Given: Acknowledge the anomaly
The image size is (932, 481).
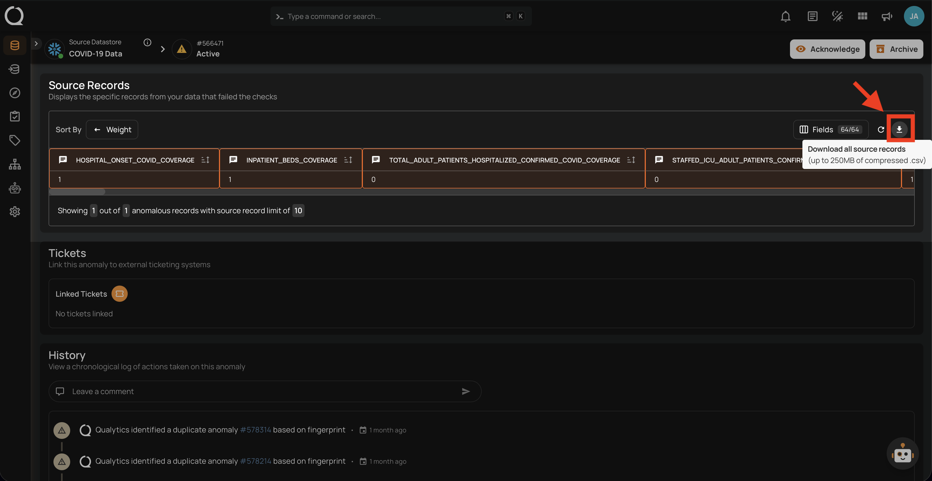Looking at the screenshot, I should [828, 49].
